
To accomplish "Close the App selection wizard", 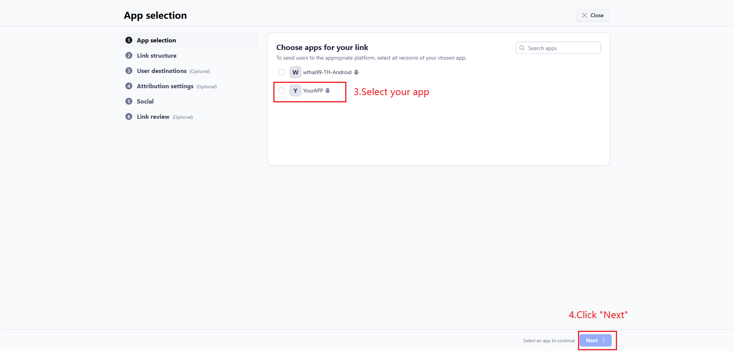I will tap(593, 15).
